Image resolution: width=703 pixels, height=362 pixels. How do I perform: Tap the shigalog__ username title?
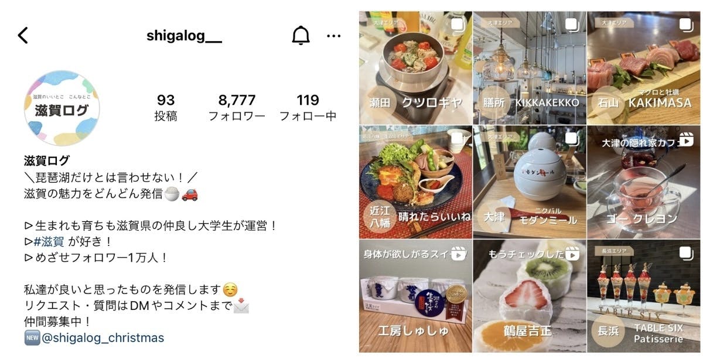pos(184,36)
